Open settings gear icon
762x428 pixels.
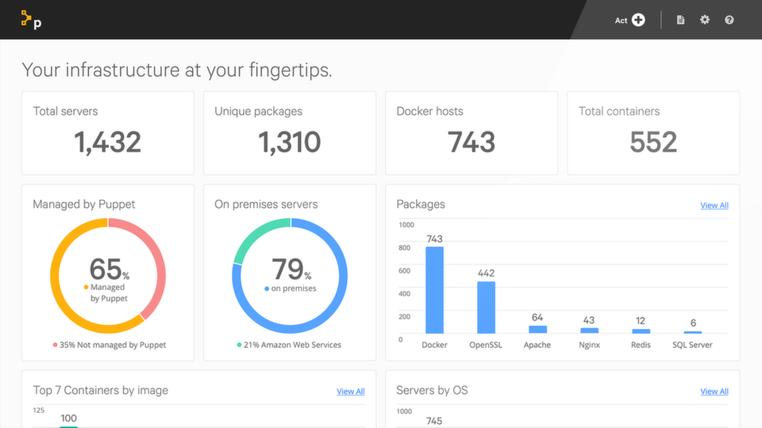(x=705, y=20)
